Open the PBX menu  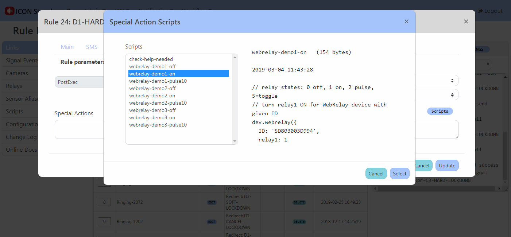120,11
